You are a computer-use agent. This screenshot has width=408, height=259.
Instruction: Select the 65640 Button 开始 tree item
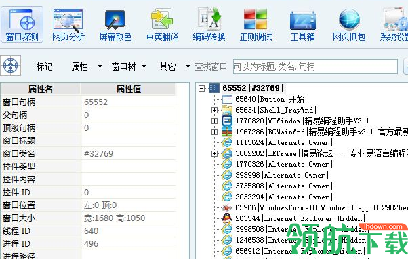[x=270, y=99]
